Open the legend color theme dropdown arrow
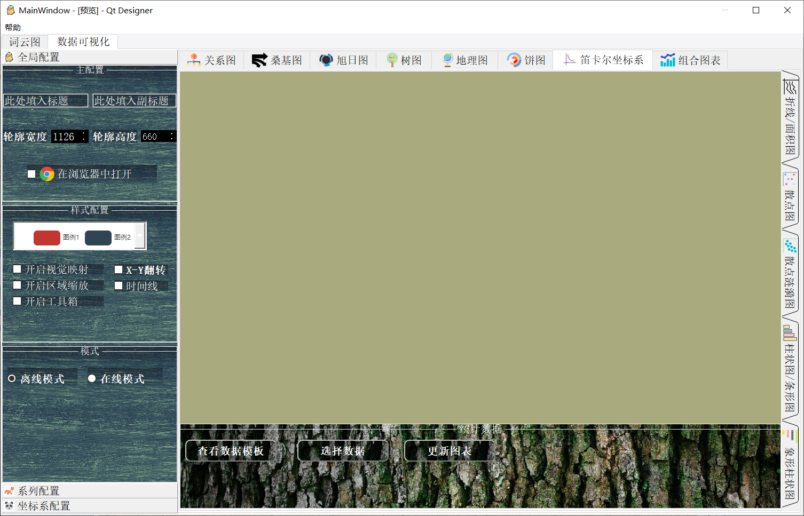 140,236
